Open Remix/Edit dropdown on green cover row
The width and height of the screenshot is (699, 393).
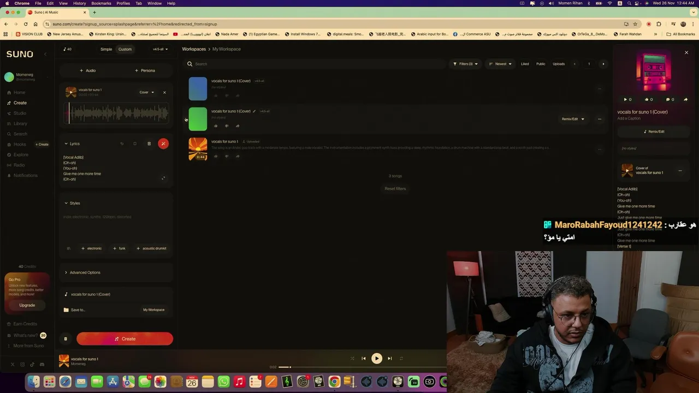coord(573,119)
